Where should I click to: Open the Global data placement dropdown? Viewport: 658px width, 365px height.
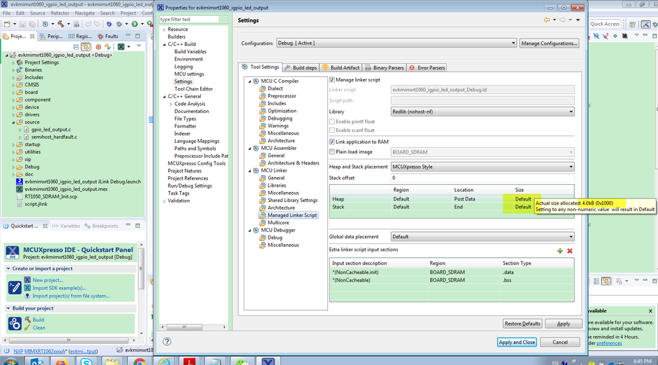[483, 236]
